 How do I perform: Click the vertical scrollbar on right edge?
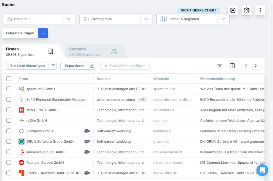[x=272, y=51]
